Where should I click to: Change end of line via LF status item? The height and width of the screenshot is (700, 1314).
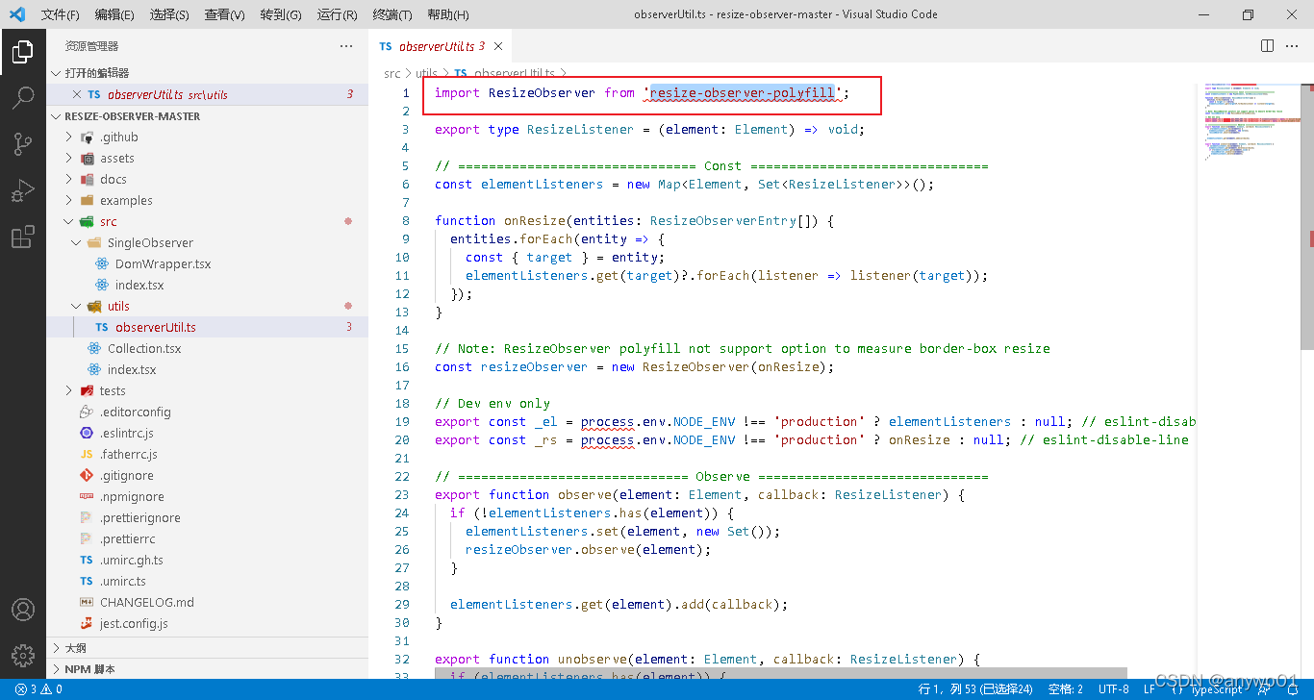pos(1150,689)
